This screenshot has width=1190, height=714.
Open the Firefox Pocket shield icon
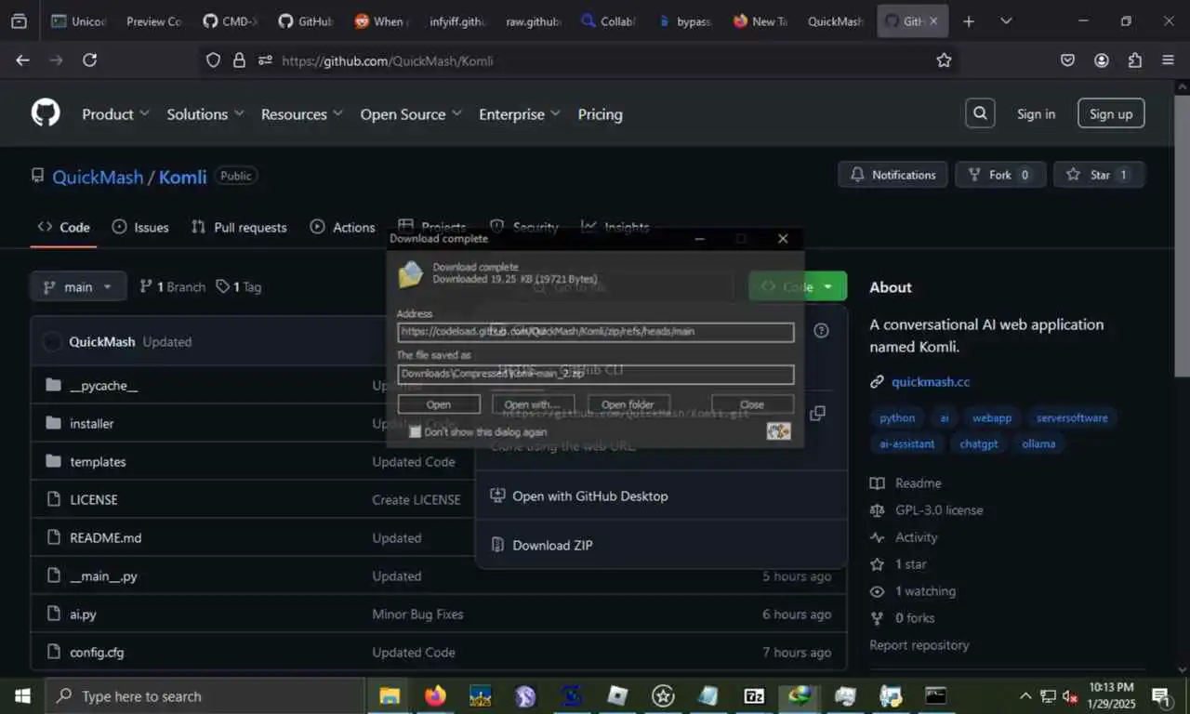[x=1068, y=60]
